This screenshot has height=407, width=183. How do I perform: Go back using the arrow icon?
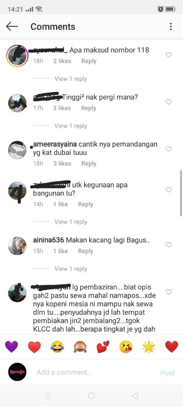[12, 26]
